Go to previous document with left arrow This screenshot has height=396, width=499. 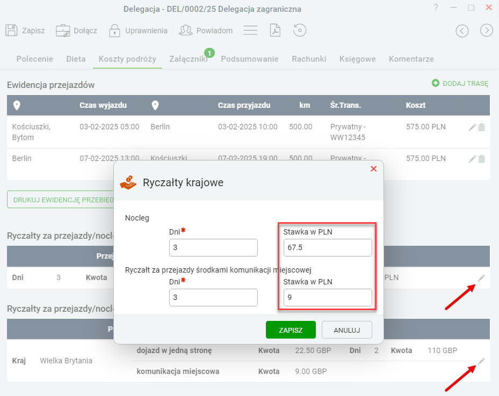click(462, 31)
